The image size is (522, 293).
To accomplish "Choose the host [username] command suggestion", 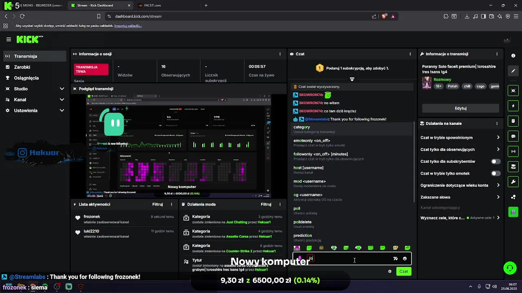I will (x=353, y=170).
